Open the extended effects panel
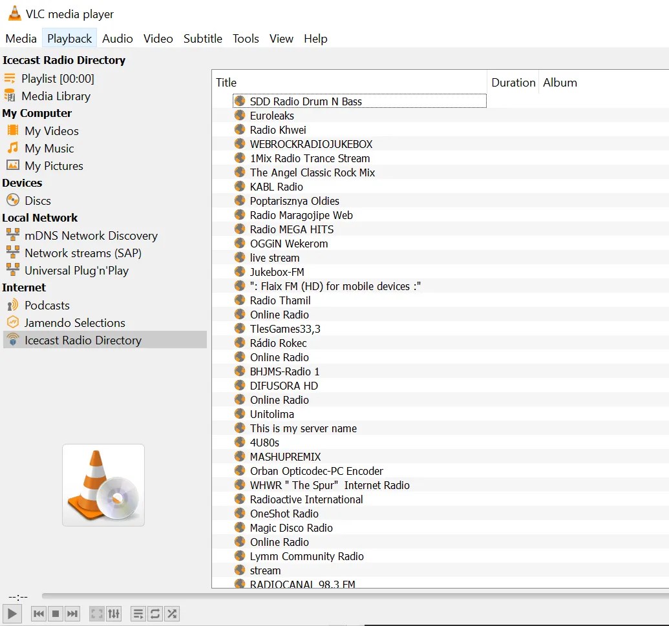The image size is (669, 626). tap(114, 614)
